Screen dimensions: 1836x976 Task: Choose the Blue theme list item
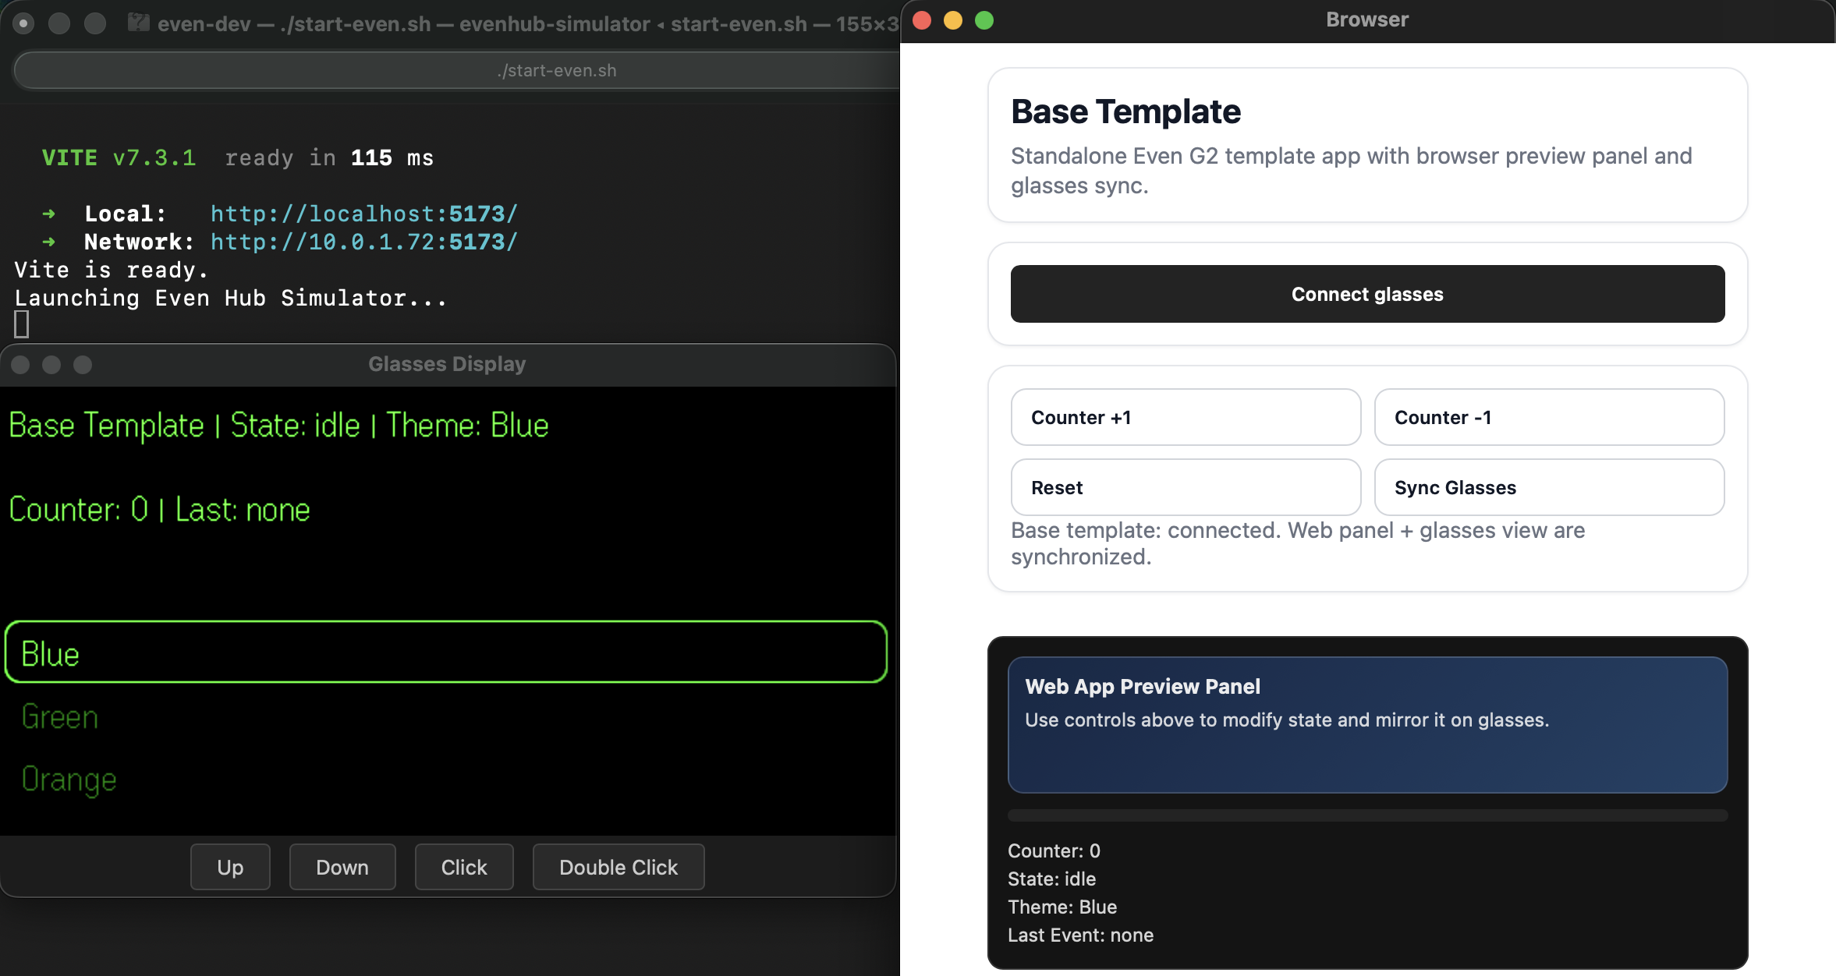[x=446, y=652]
